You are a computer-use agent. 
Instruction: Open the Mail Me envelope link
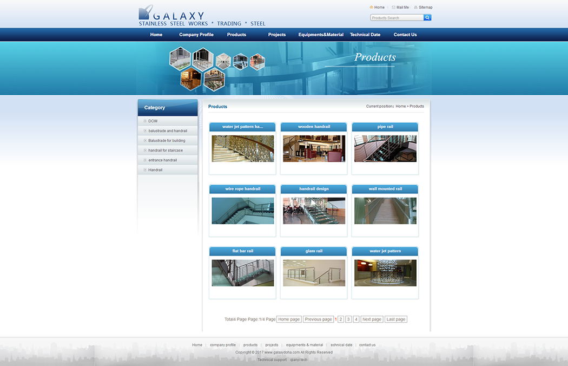[x=400, y=8]
